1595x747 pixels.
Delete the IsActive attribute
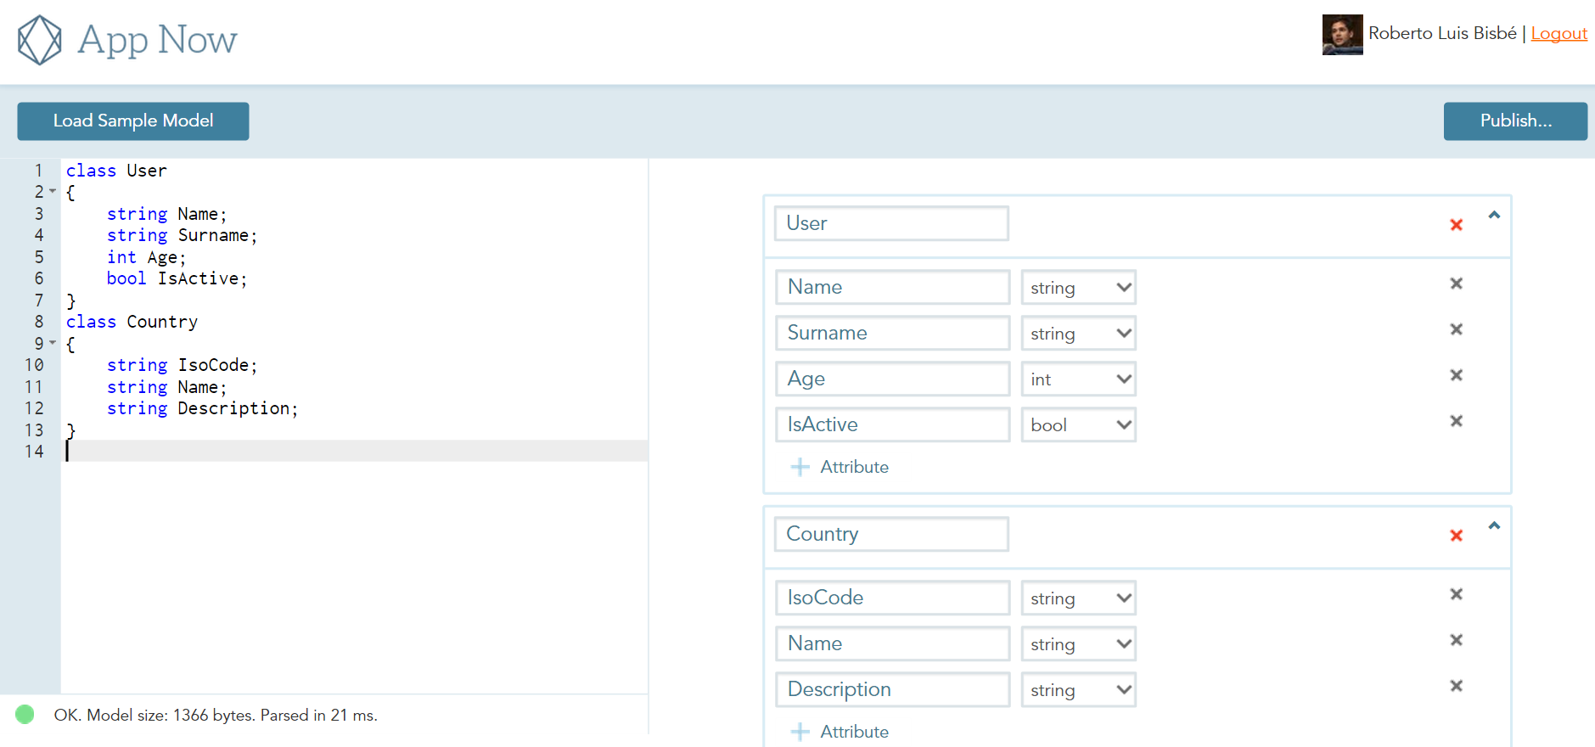click(x=1456, y=421)
